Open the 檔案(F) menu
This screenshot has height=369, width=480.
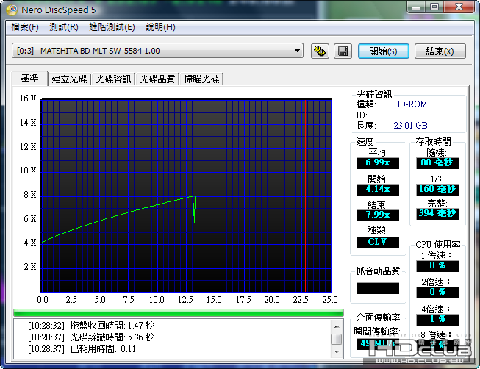point(25,27)
